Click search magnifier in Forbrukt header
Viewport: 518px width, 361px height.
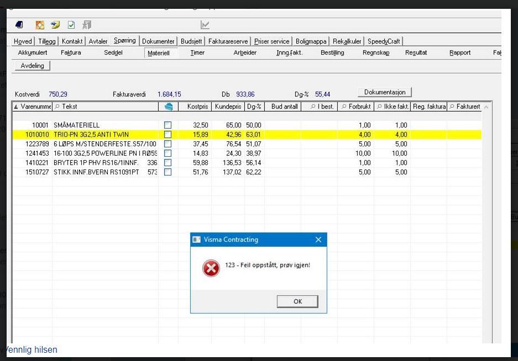344,106
